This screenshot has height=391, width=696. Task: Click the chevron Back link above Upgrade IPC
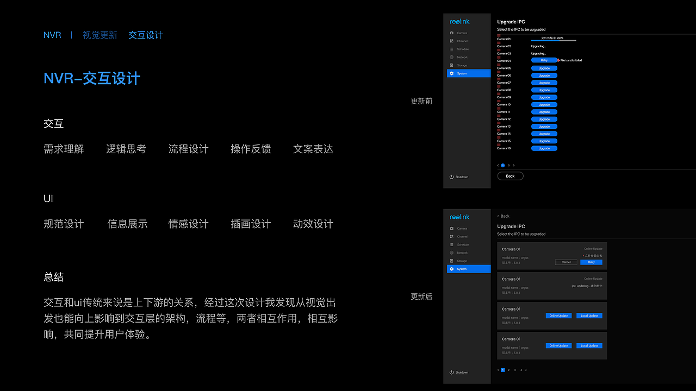click(504, 216)
